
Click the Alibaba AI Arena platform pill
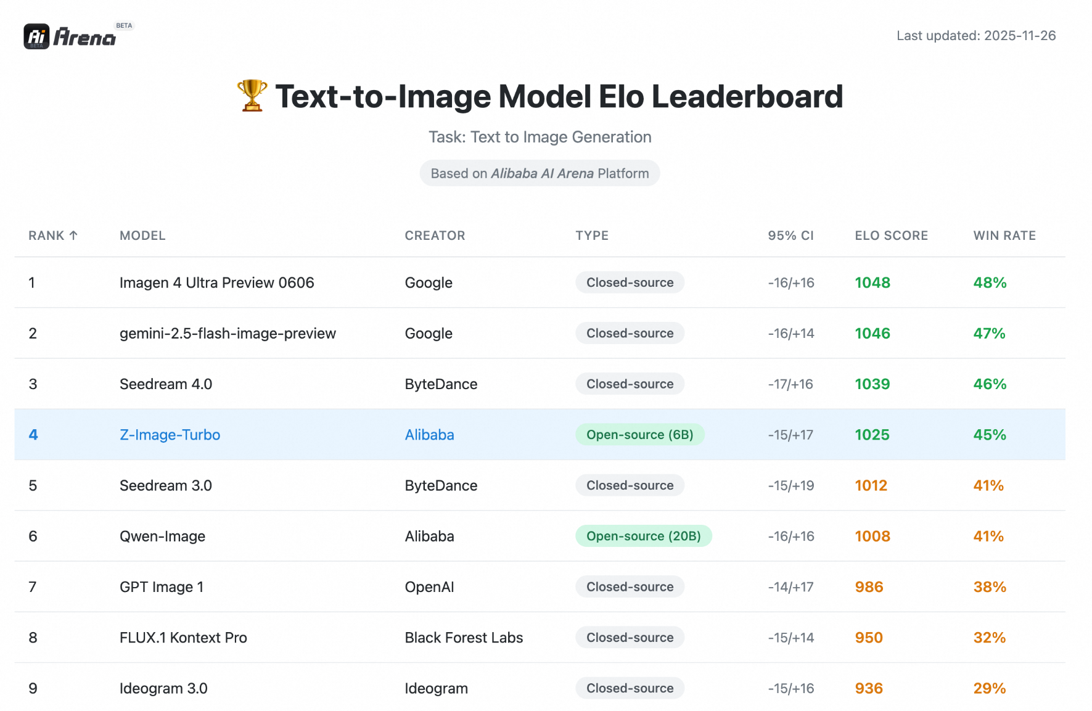540,173
